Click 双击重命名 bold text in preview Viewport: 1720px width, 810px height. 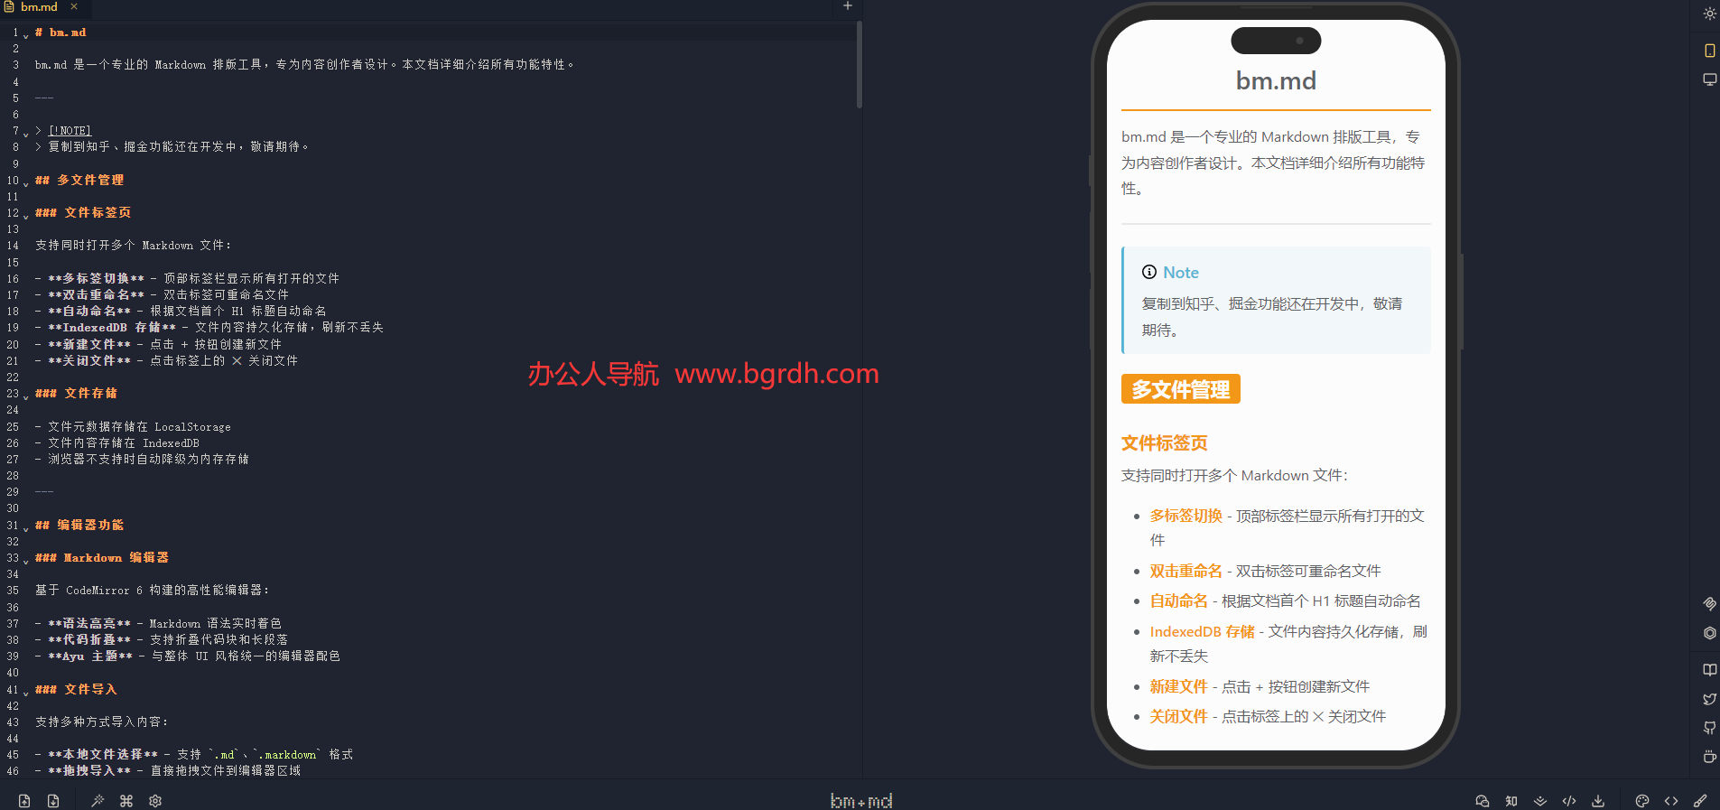pyautogui.click(x=1185, y=571)
